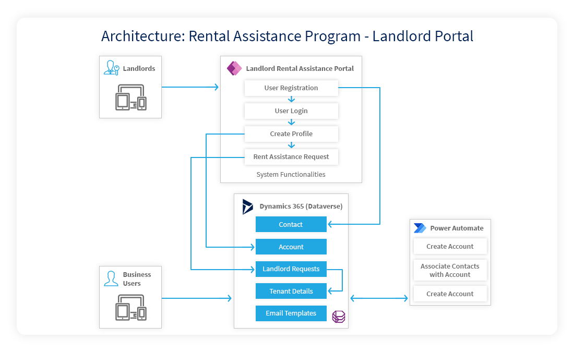Click the System Functionalities caption

pyautogui.click(x=291, y=175)
